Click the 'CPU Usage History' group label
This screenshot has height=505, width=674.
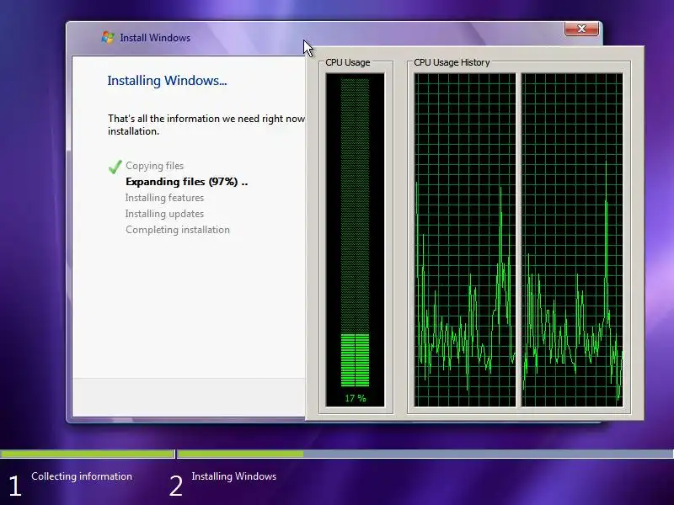tap(452, 62)
